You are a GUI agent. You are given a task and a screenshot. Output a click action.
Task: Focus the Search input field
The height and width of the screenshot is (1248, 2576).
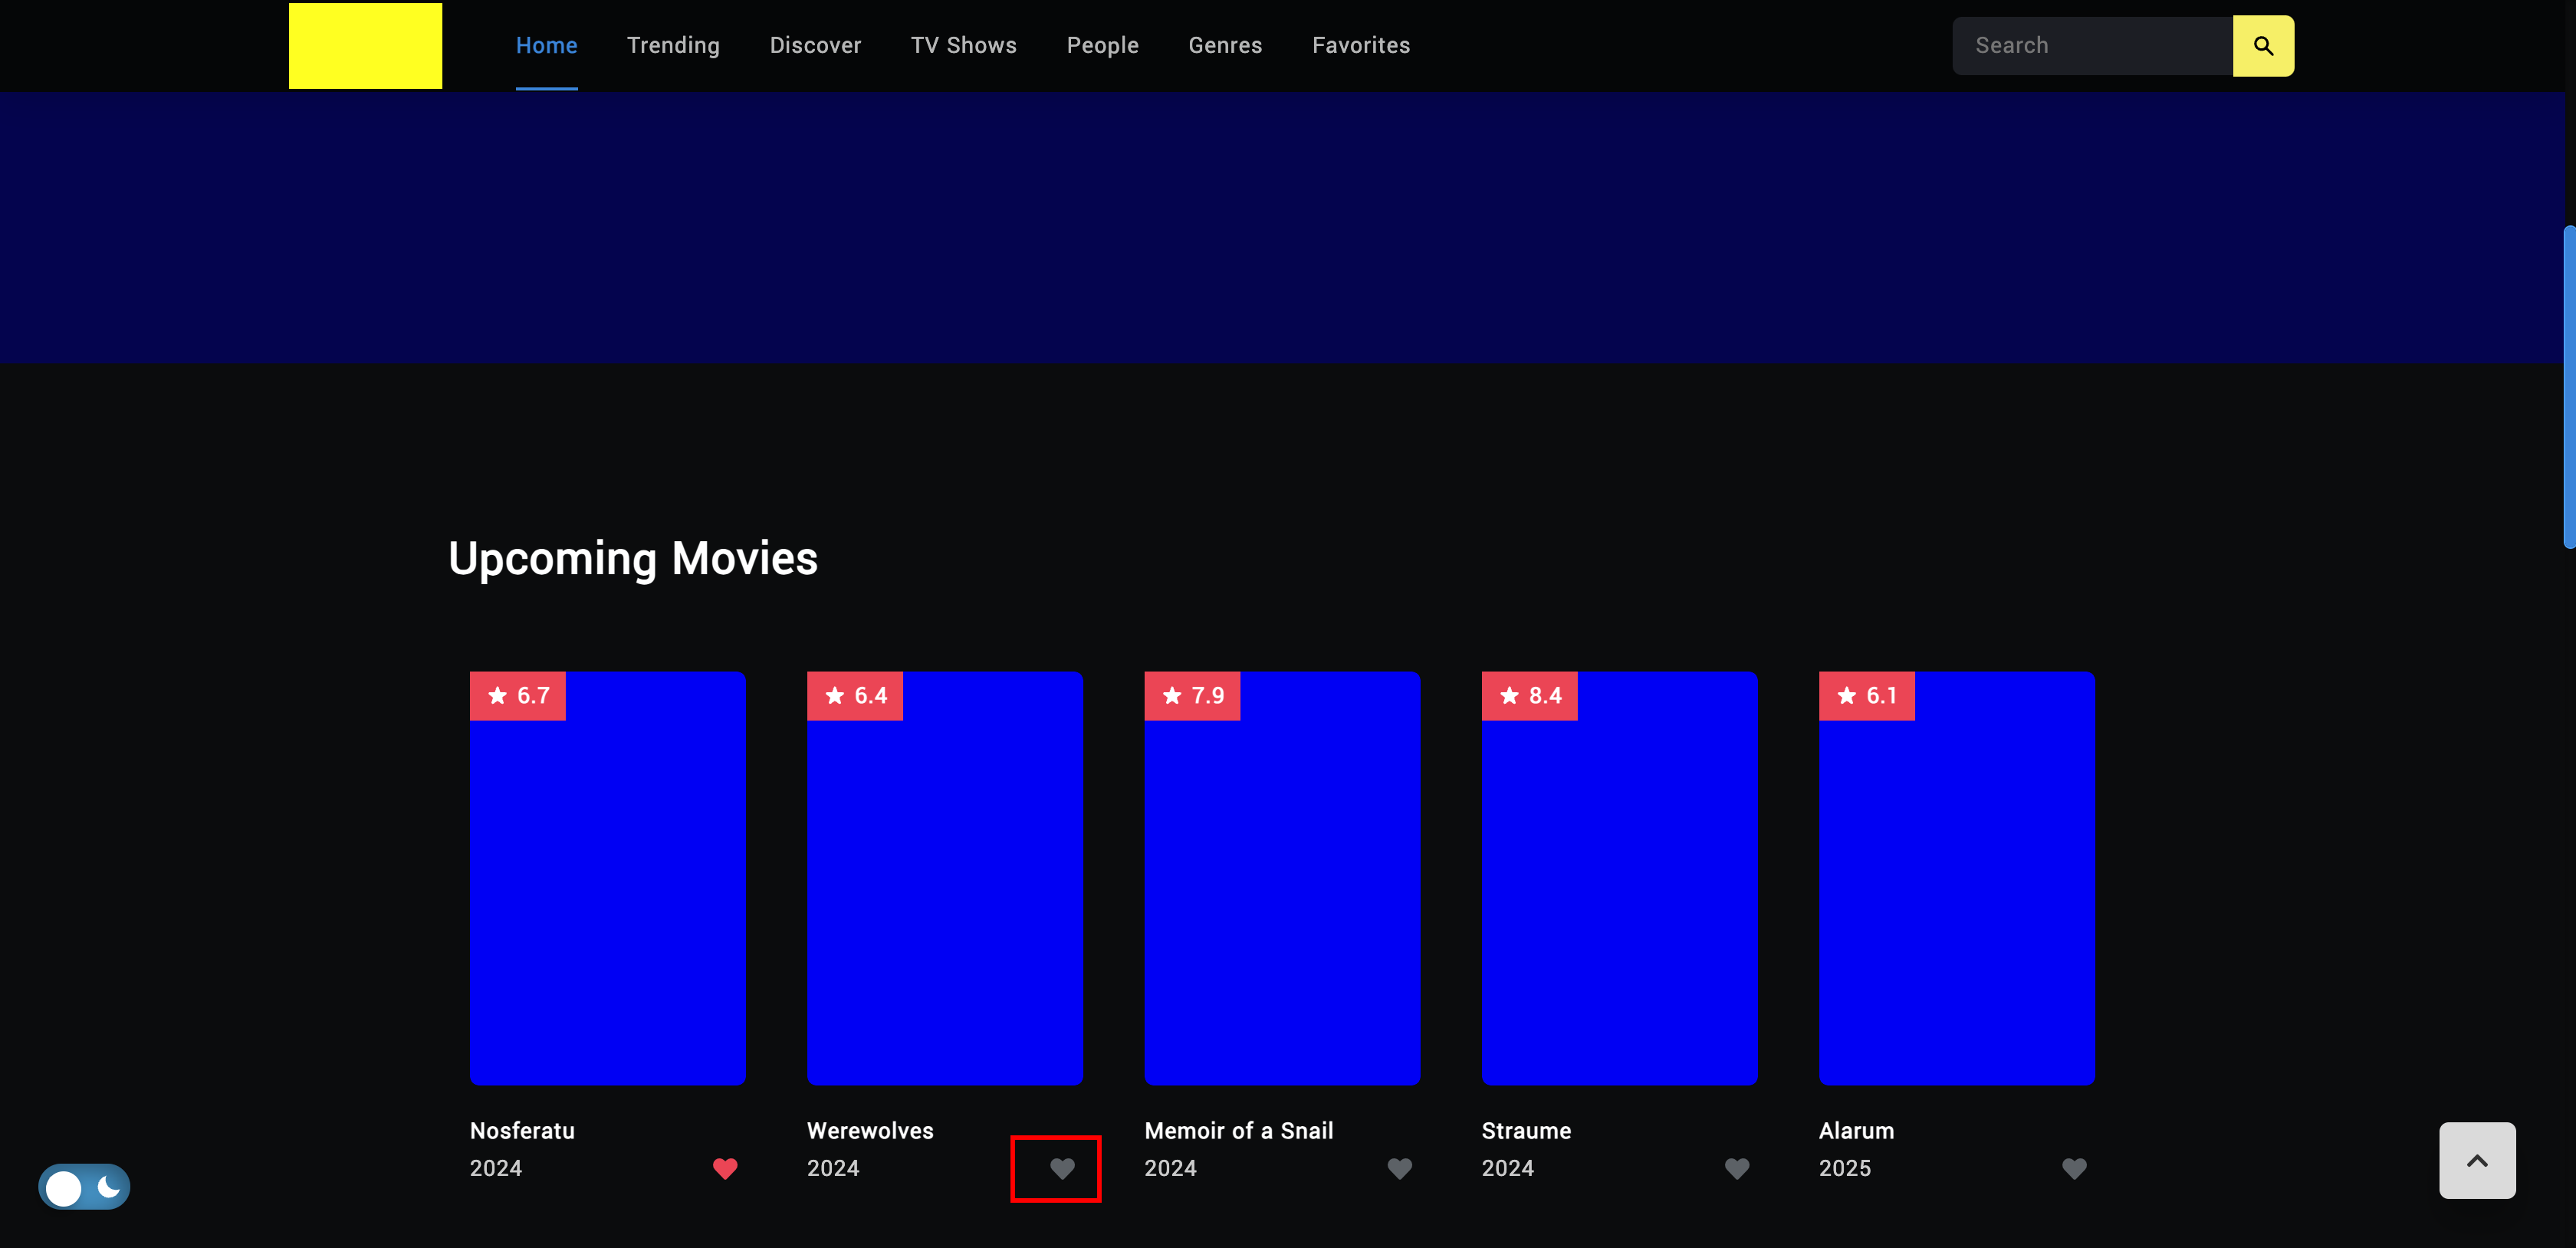click(x=2092, y=46)
